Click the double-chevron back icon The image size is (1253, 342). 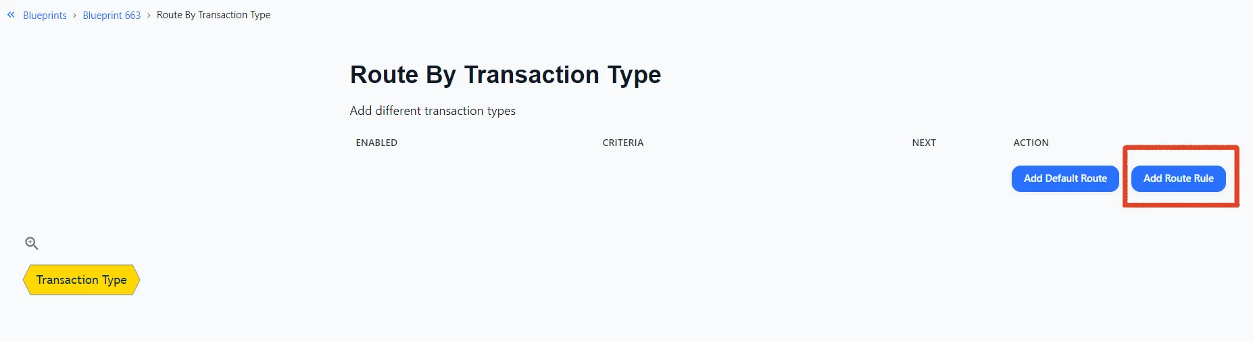click(x=11, y=14)
